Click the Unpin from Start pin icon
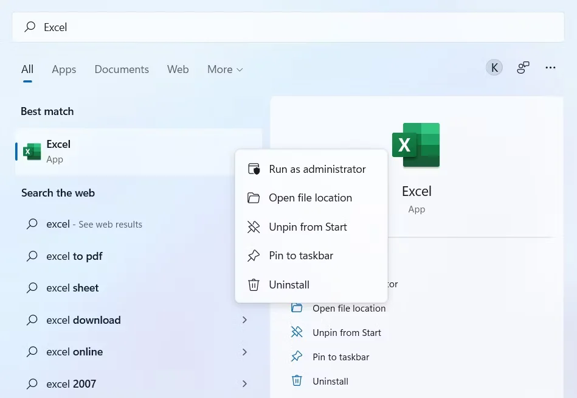The image size is (577, 398). (x=254, y=227)
